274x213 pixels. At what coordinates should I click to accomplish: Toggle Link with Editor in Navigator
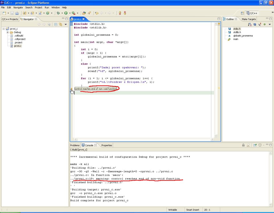(x=60, y=24)
